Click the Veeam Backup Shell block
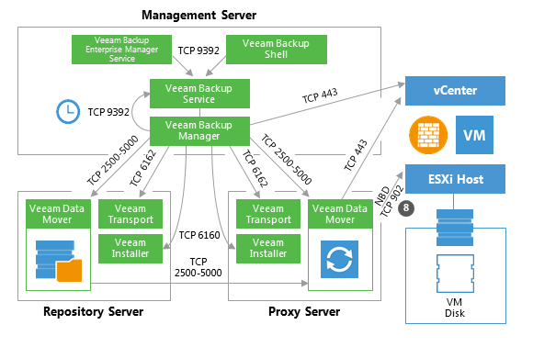 277,50
